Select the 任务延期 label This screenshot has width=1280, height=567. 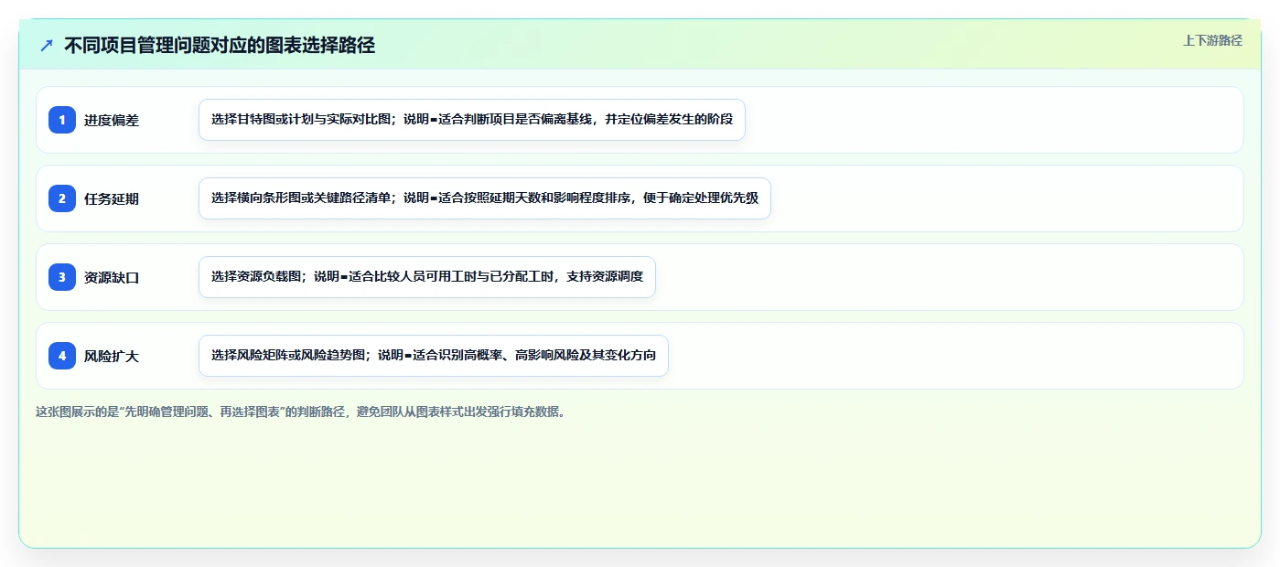[x=112, y=198]
